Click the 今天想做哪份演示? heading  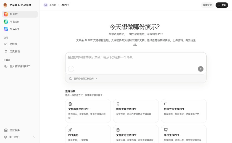point(134,27)
